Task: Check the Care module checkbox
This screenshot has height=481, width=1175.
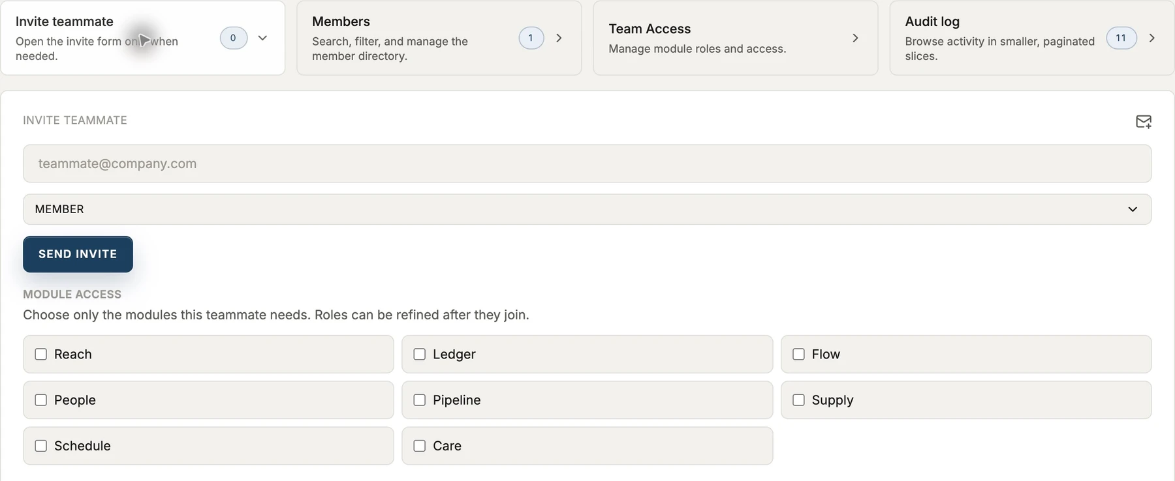Action: 420,446
